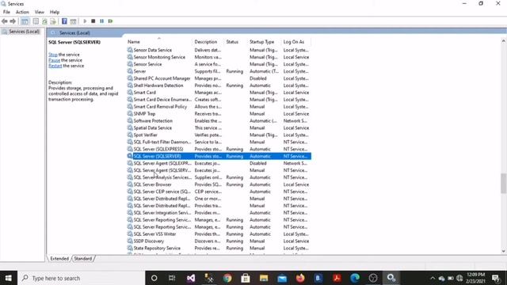Select the SQL Server VSS Writer service
Screen dimensions: 507x285
click(x=219, y=234)
